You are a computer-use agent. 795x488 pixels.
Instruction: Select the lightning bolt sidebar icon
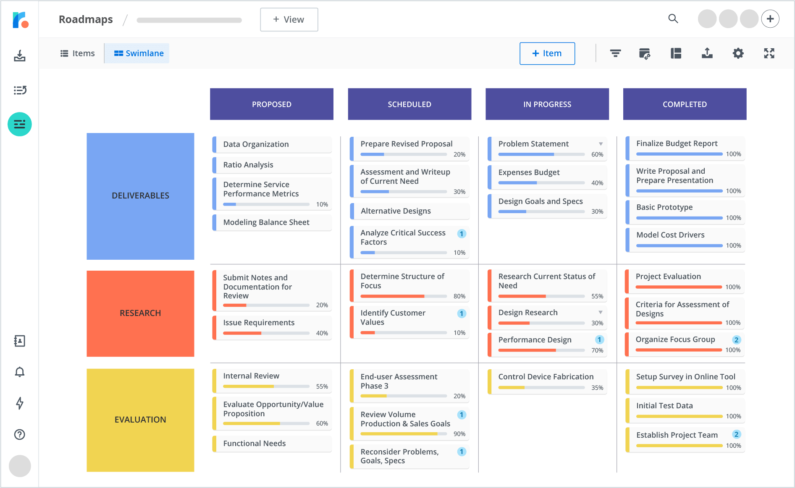(19, 404)
